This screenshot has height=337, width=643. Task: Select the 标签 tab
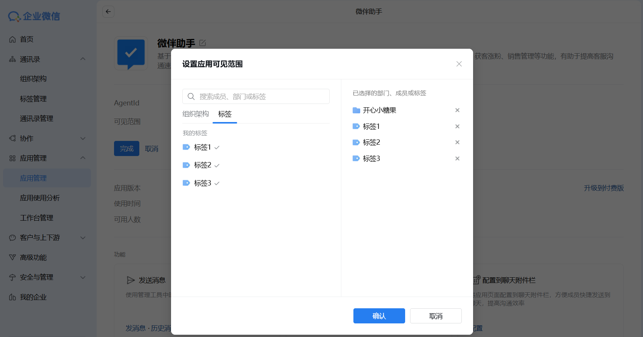tap(225, 114)
